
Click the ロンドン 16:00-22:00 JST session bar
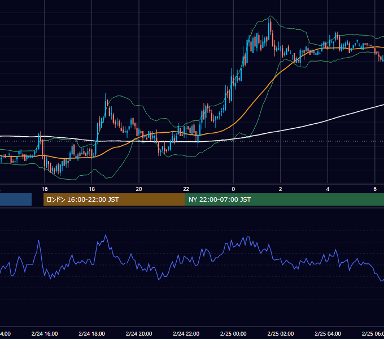click(114, 199)
